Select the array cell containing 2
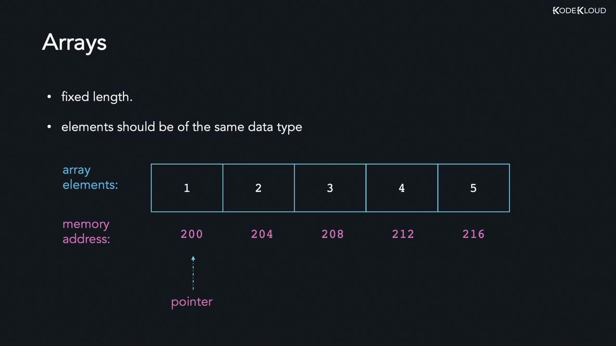 [258, 188]
